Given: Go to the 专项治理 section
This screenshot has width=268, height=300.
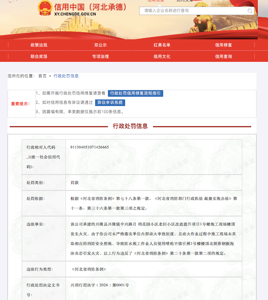Looking at the screenshot, I should [100, 57].
